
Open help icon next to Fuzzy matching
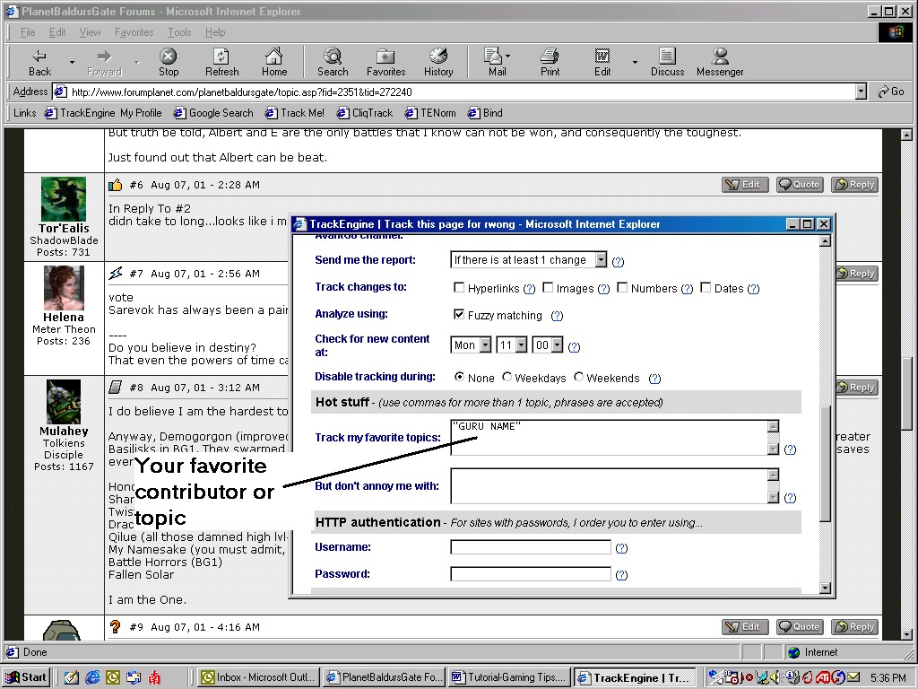557,316
